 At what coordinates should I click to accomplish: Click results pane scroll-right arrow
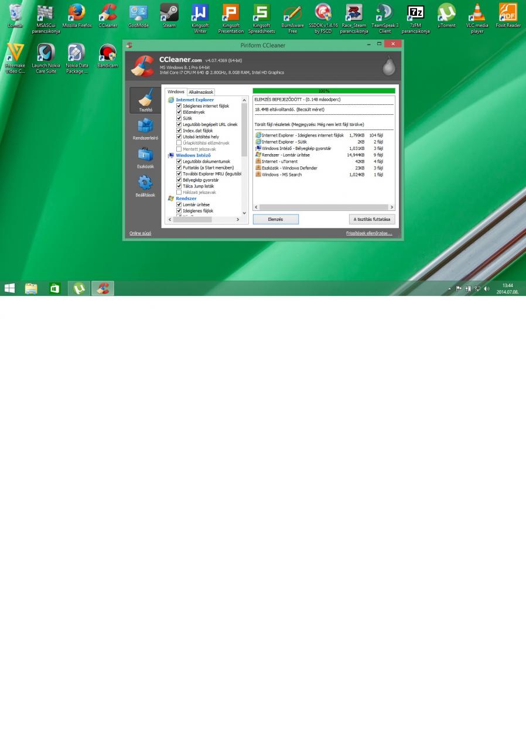click(x=391, y=207)
